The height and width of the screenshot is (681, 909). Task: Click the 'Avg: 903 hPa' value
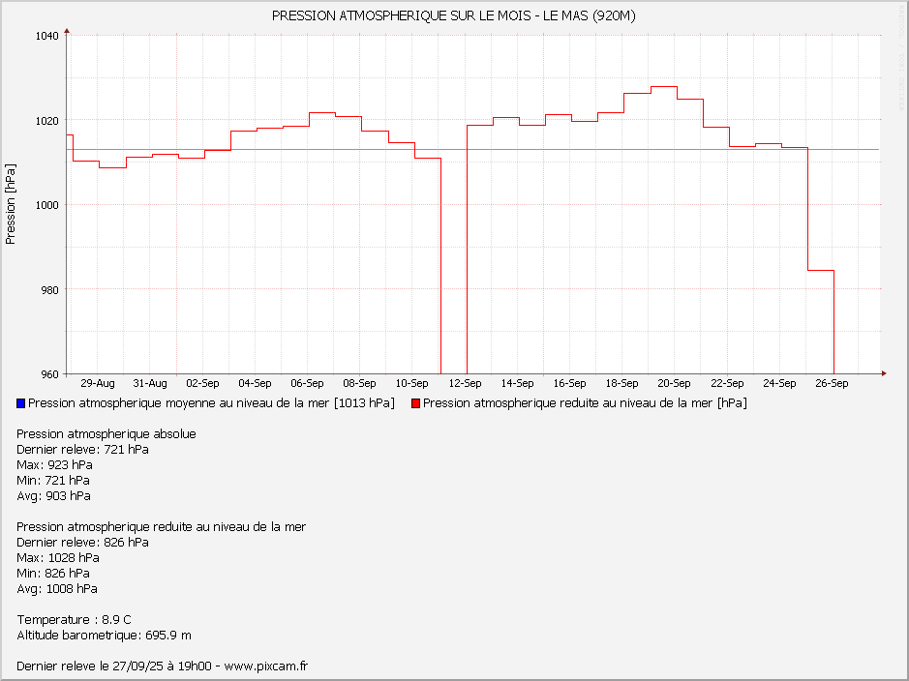54,496
